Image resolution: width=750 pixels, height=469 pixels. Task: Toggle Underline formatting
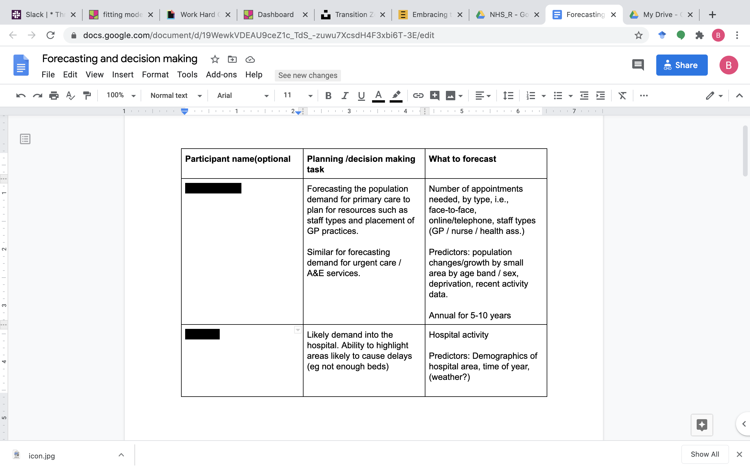361,96
